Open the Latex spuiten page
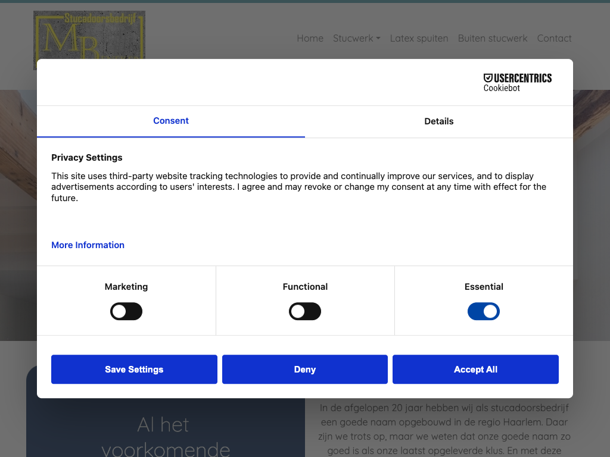 pyautogui.click(x=419, y=38)
